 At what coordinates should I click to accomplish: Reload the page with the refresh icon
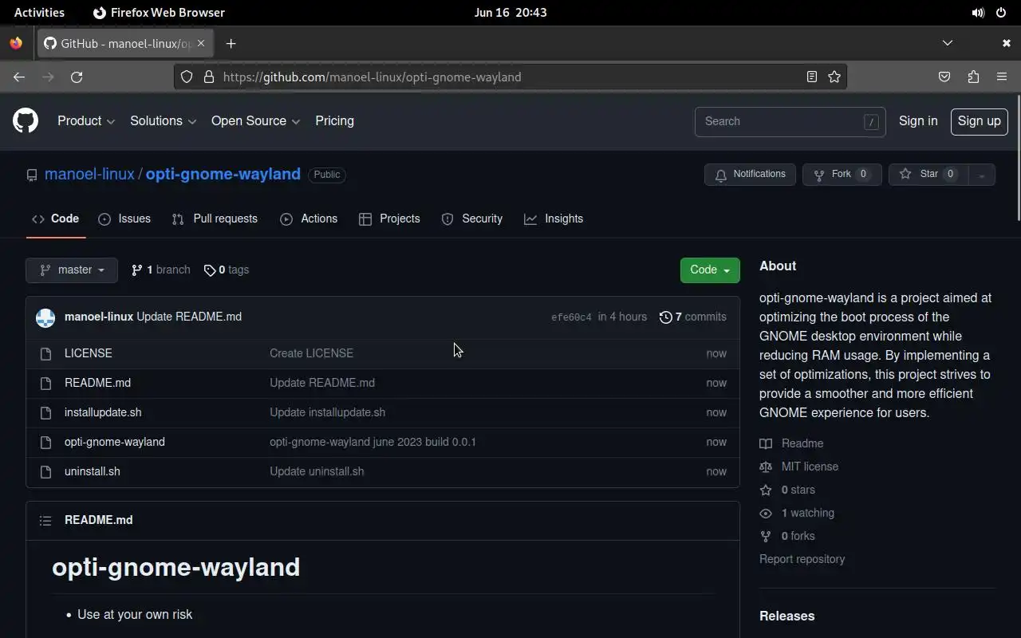(77, 77)
